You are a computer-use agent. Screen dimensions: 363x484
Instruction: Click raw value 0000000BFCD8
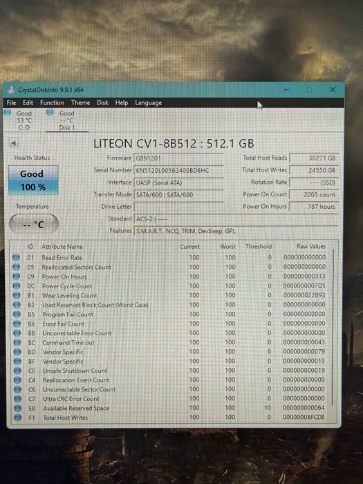[x=304, y=417]
